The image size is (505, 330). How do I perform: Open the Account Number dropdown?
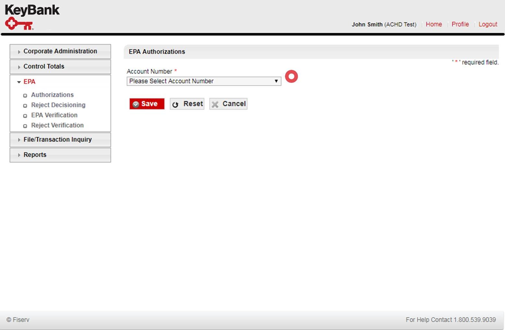[x=203, y=81]
